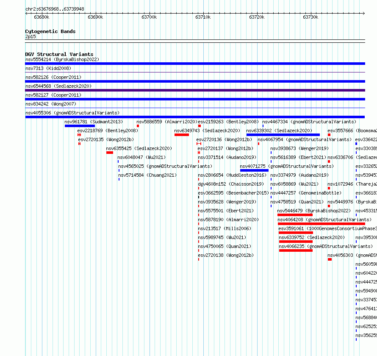Click nsv6544568 (Sedlazeck2020) variant label

click(x=58, y=86)
